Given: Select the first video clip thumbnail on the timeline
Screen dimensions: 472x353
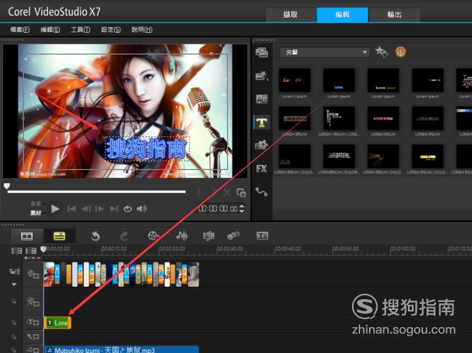Looking at the screenshot, I should [x=49, y=274].
